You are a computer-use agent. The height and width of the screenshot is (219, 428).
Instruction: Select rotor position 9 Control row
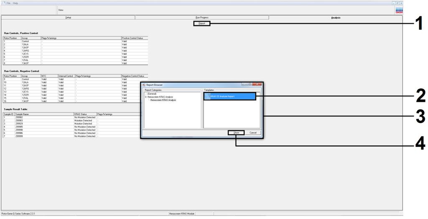(x=75, y=79)
